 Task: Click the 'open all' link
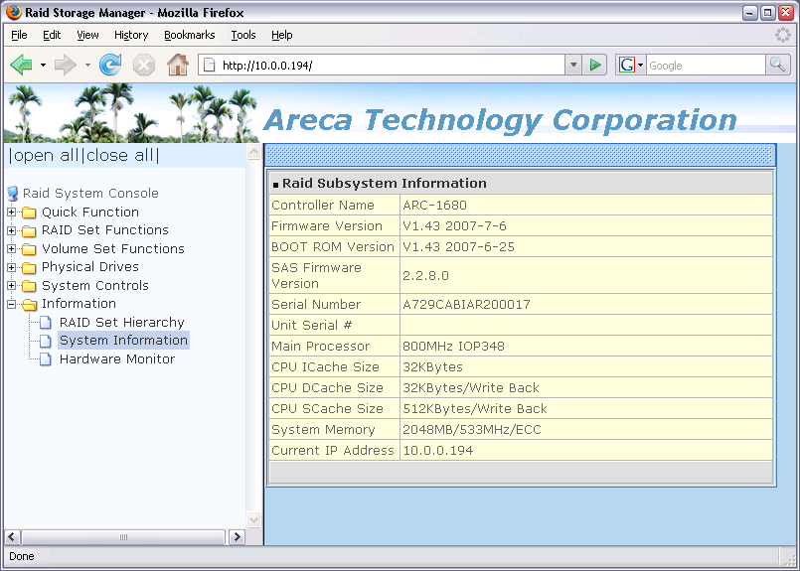[x=46, y=155]
